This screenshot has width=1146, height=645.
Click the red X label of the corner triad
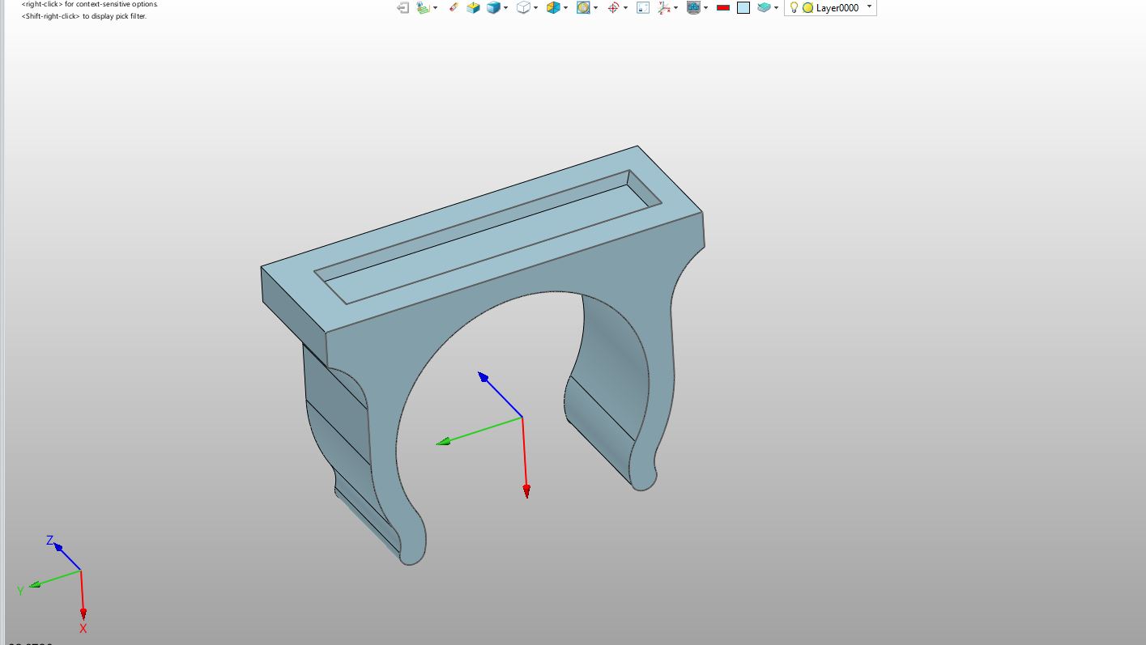(83, 629)
